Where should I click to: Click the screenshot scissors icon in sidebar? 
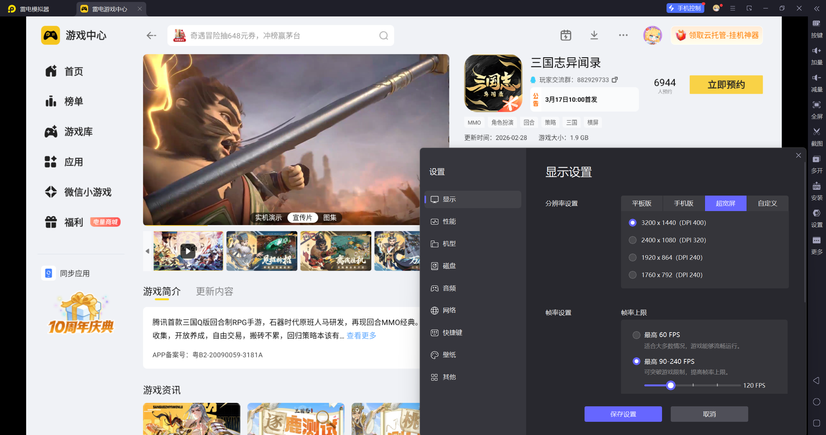click(x=816, y=132)
